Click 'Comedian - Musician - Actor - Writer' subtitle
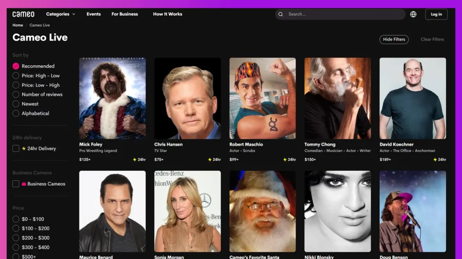 [x=337, y=151]
